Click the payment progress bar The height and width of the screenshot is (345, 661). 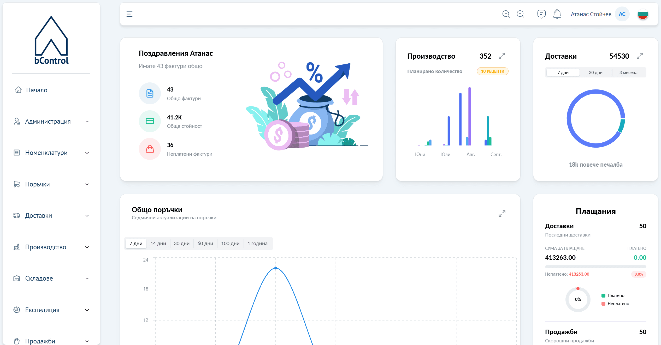(x=596, y=267)
